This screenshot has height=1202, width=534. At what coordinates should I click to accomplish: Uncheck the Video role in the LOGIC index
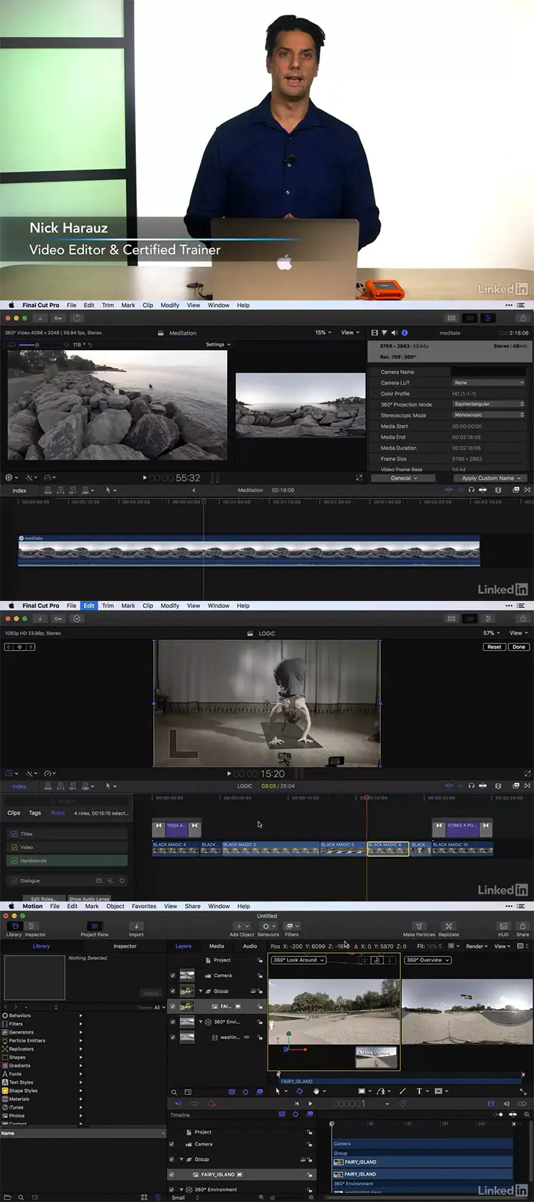click(x=14, y=847)
